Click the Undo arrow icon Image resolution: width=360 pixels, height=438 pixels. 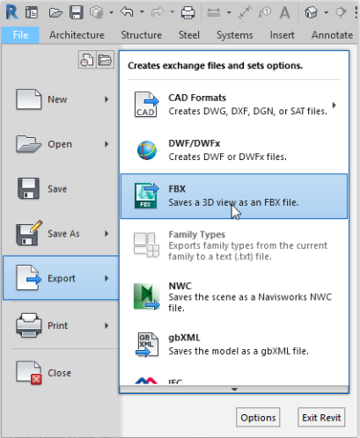(x=127, y=12)
